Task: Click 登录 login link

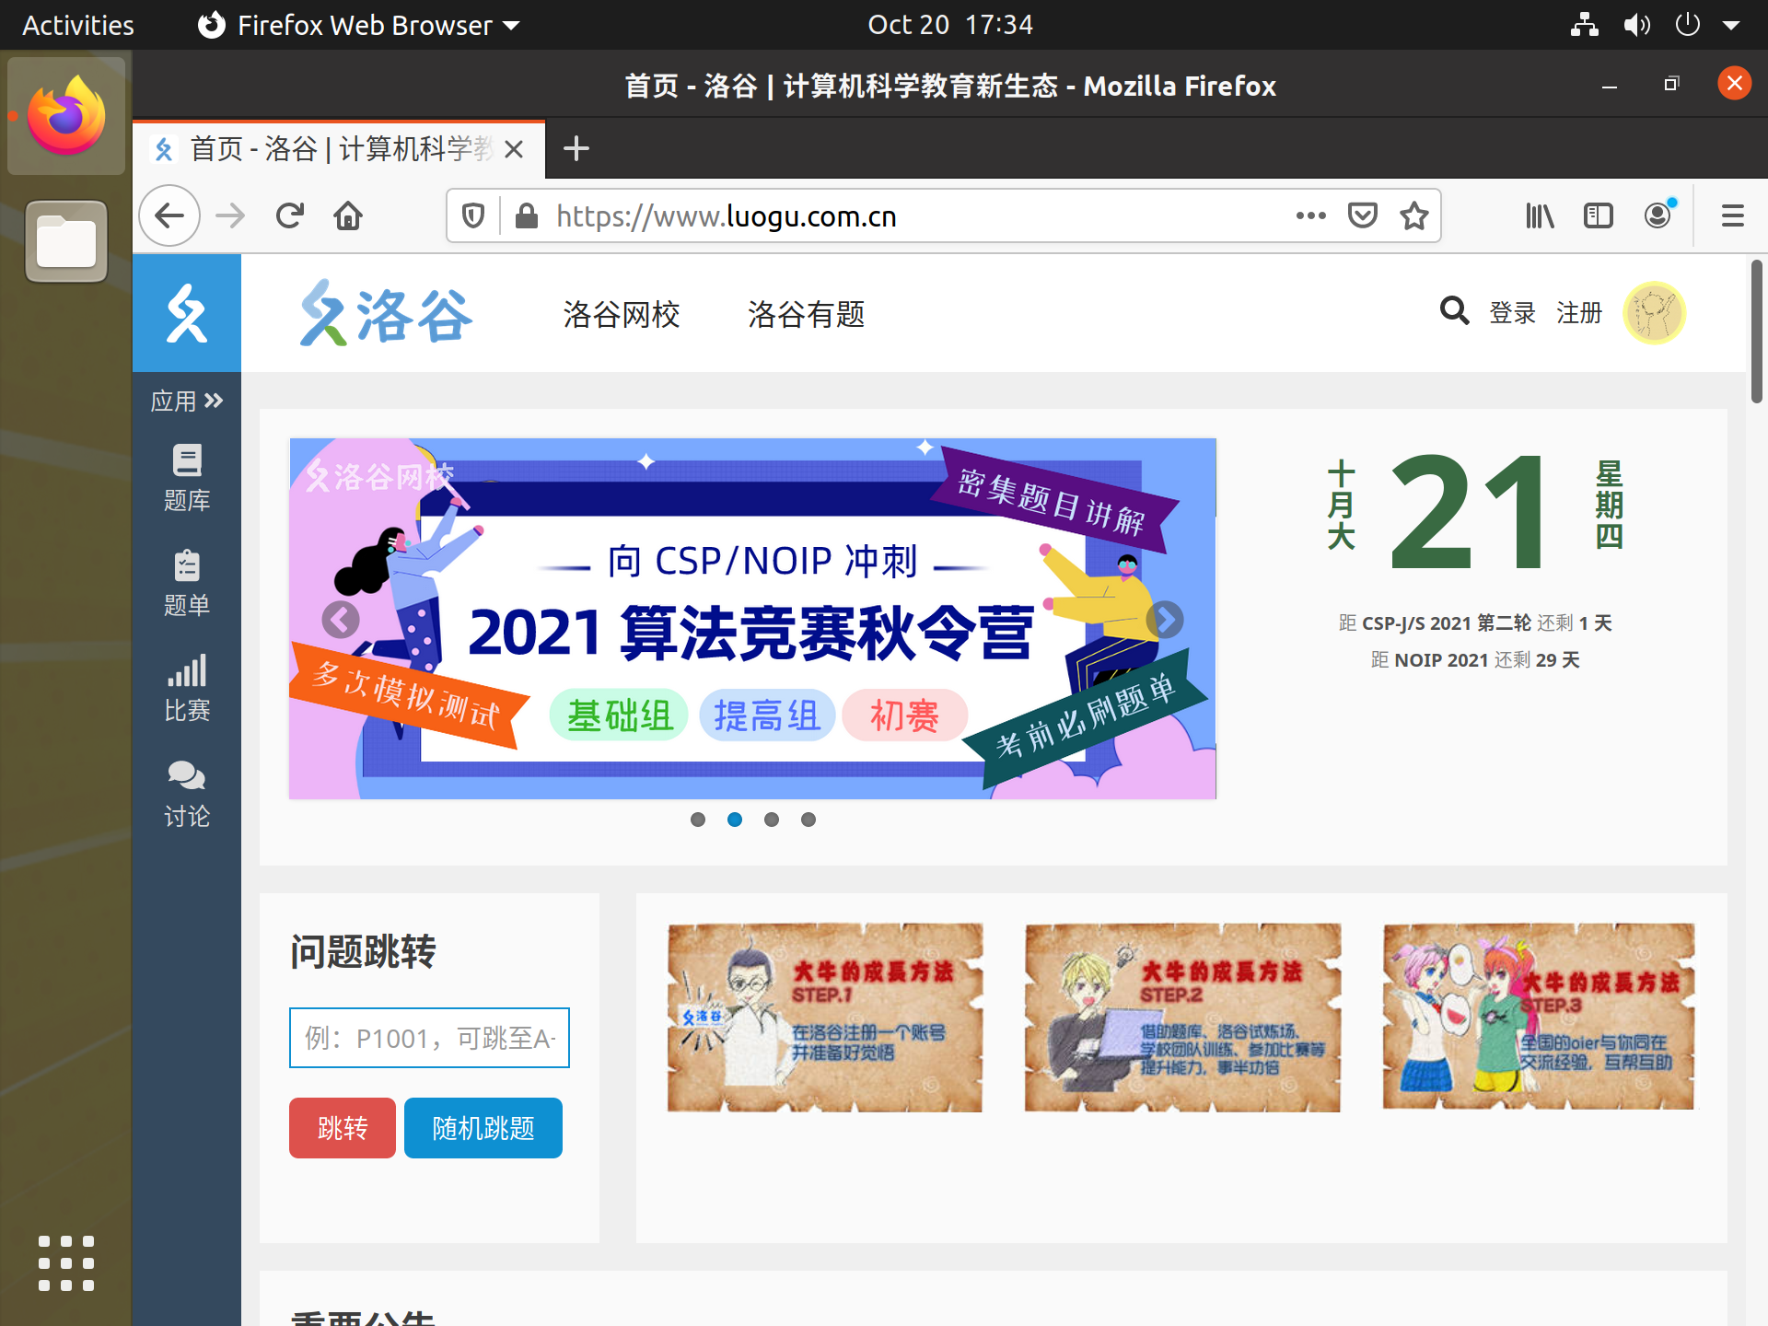Action: click(1513, 313)
